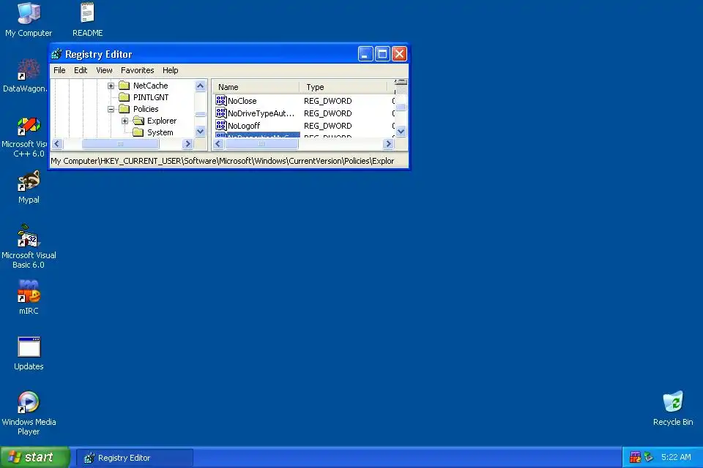703x468 pixels.
Task: Click the NoLogoff DWORD value icon
Action: click(x=221, y=125)
